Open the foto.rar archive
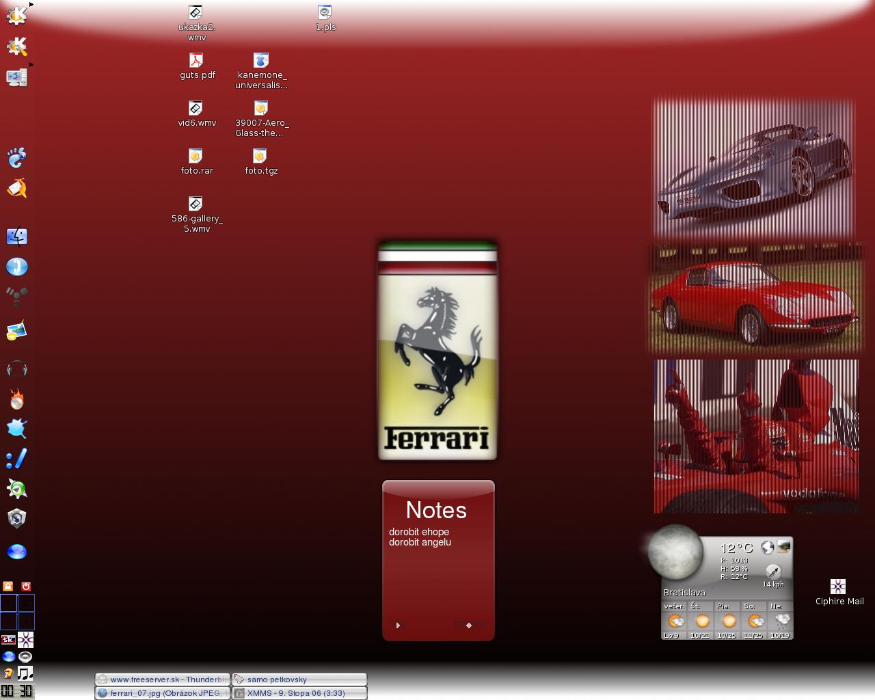 pos(197,162)
